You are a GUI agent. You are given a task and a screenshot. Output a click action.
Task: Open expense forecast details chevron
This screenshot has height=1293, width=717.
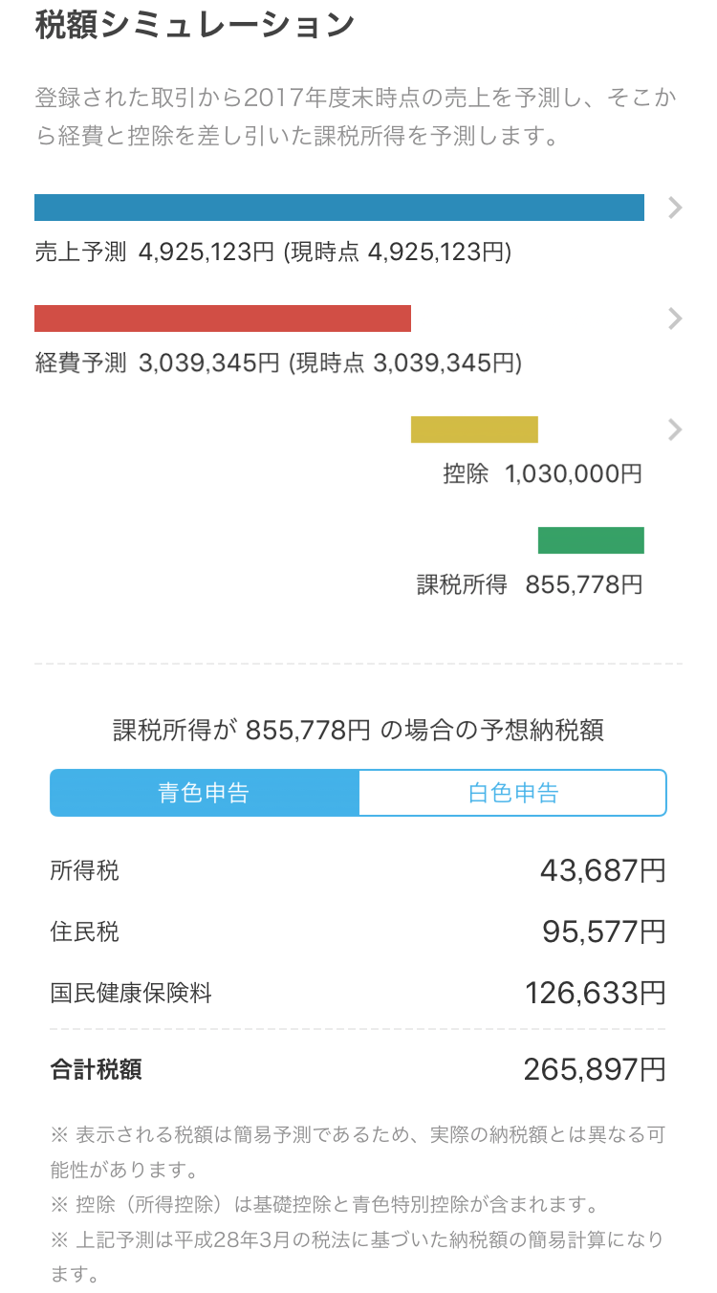point(675,318)
